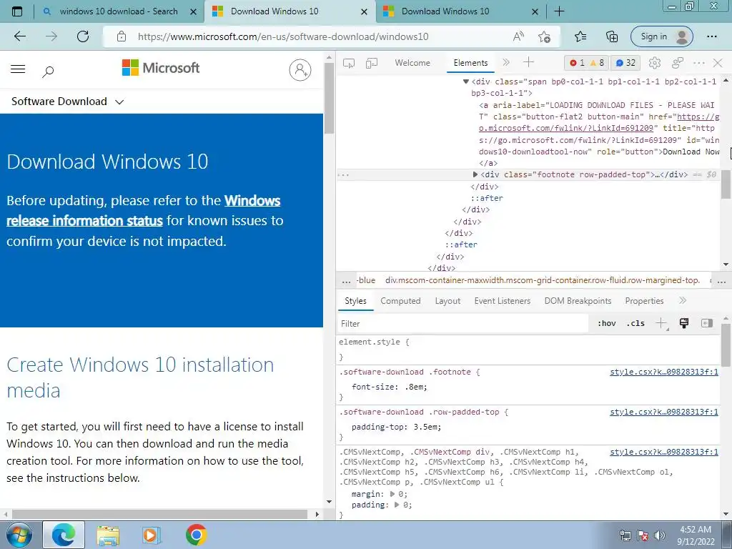The image size is (732, 549).
Task: Show more style pane tabs
Action: pyautogui.click(x=683, y=301)
